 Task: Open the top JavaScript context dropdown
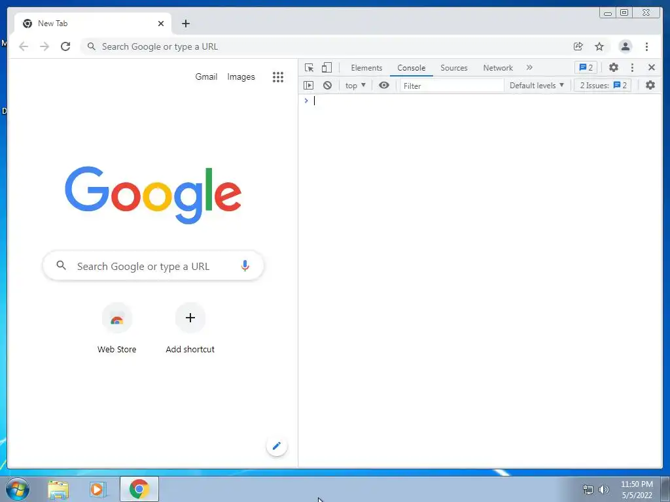355,86
